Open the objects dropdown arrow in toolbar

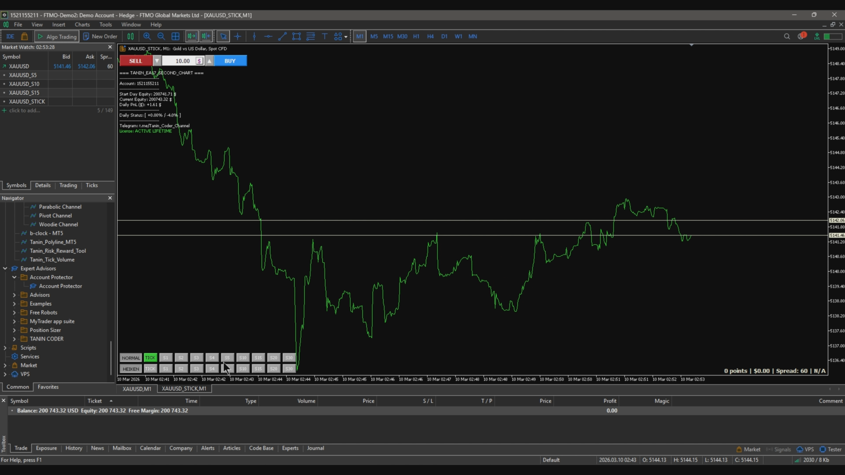pyautogui.click(x=346, y=37)
